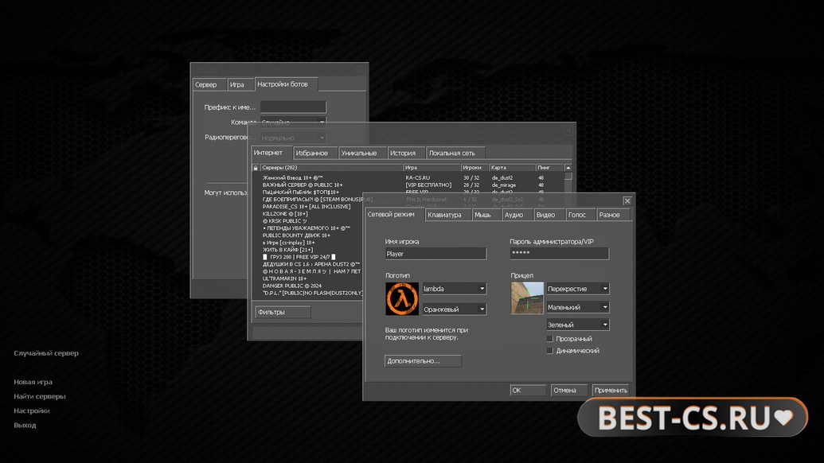The width and height of the screenshot is (824, 463).
Task: Sort by the Игра column header
Action: pyautogui.click(x=432, y=168)
